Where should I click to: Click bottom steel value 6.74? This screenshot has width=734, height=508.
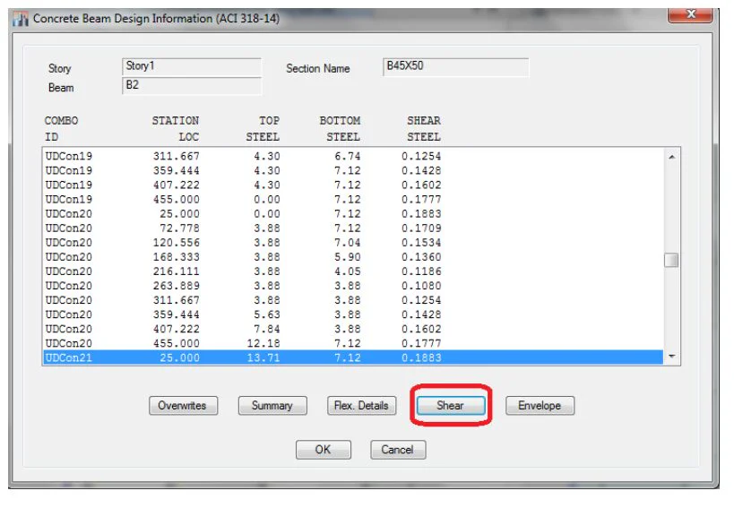point(348,156)
